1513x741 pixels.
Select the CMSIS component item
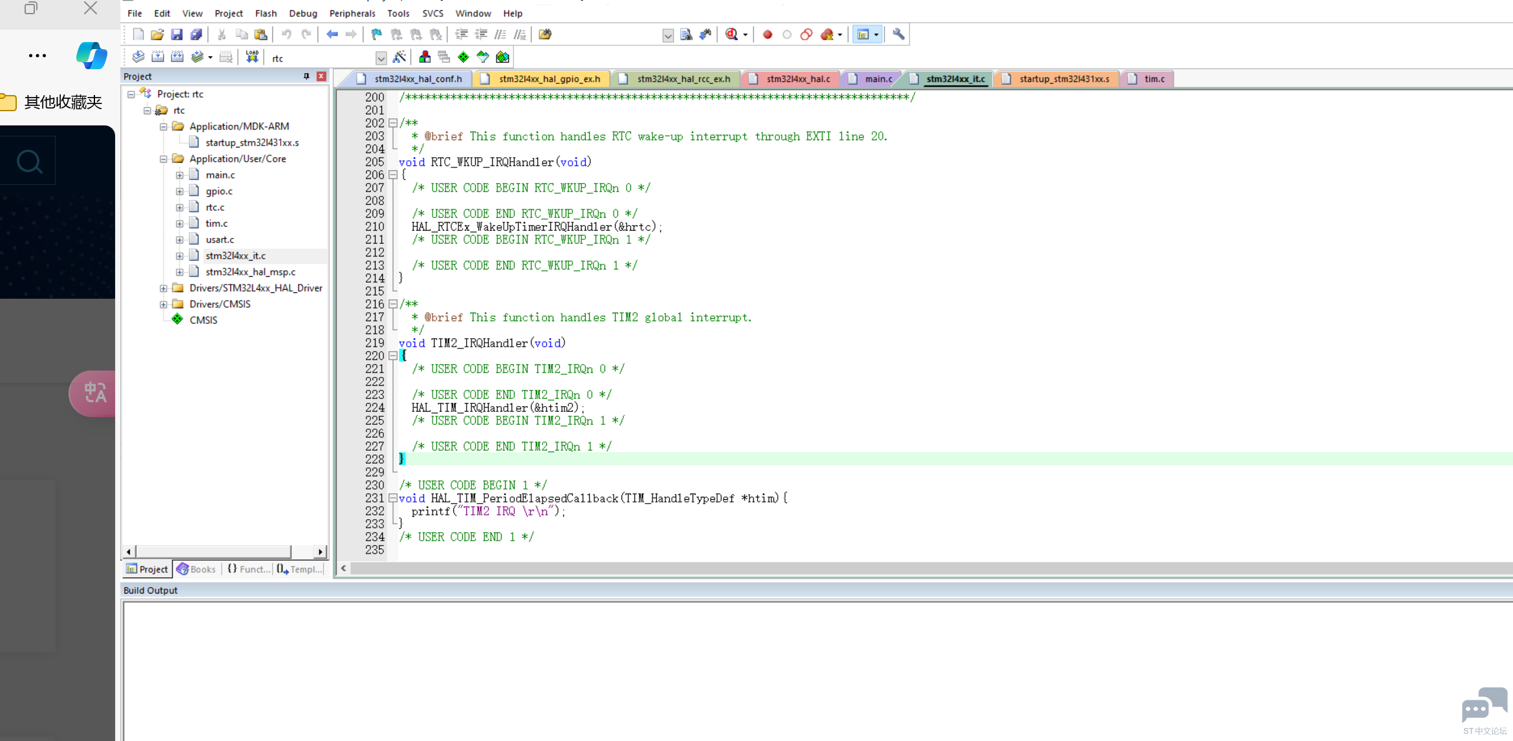coord(203,320)
